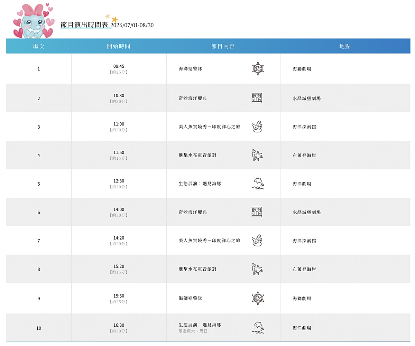Viewport: 415px width, 346px height.
Task: Click 海洋探索館 location in session 3
Action: click(x=304, y=127)
